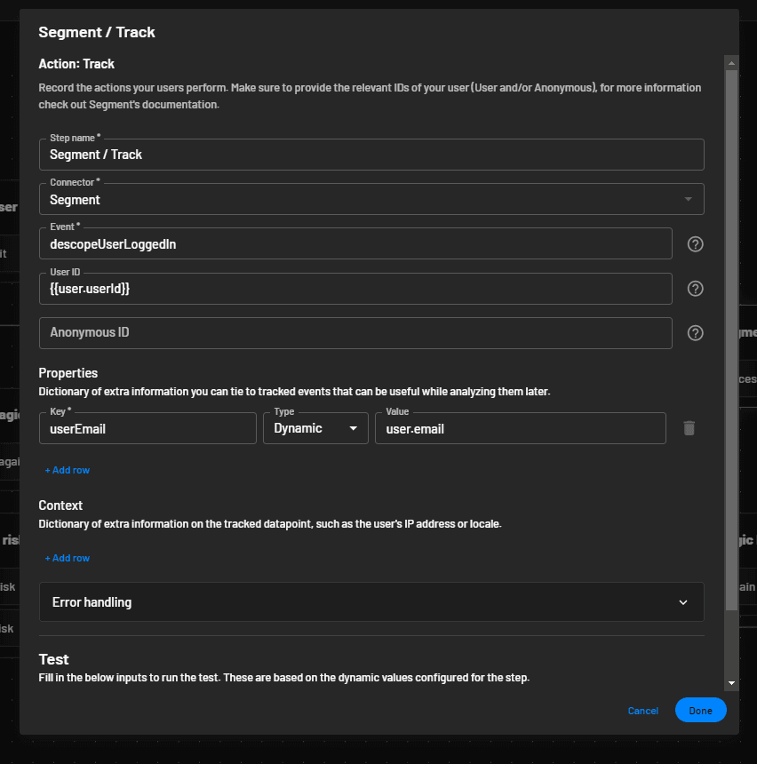Screen dimensions: 757x764
Task: Expand the Error handling section
Action: (x=371, y=601)
